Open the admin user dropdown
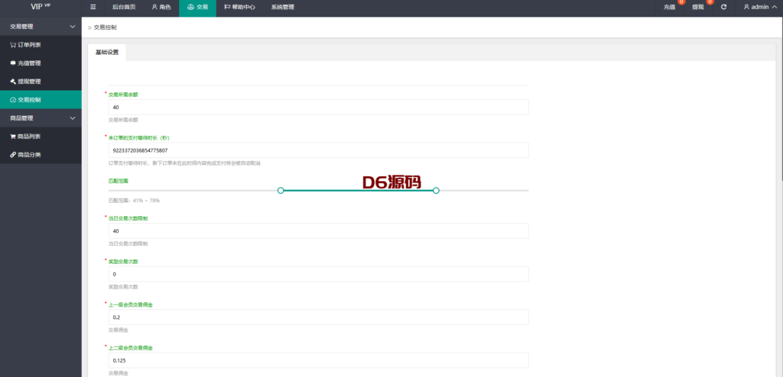The image size is (783, 377). pyautogui.click(x=759, y=8)
